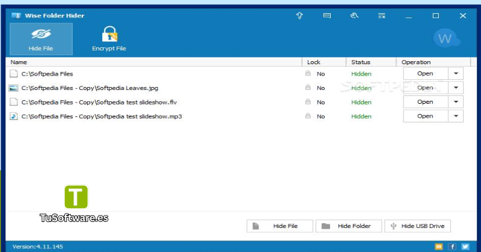Click the lock icon in Softpedia Leaves.jpg row
The width and height of the screenshot is (481, 252).
click(x=308, y=88)
